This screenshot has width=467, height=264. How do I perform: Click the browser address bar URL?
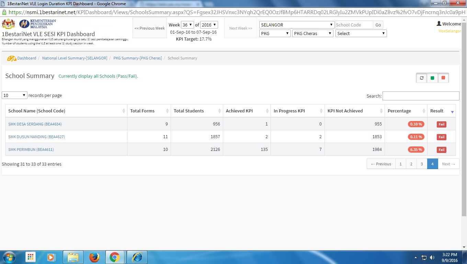(x=237, y=12)
